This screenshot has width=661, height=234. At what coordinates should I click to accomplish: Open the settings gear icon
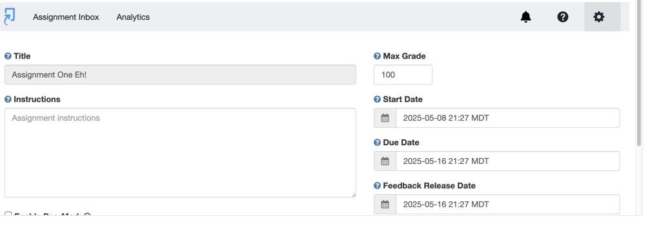(598, 17)
